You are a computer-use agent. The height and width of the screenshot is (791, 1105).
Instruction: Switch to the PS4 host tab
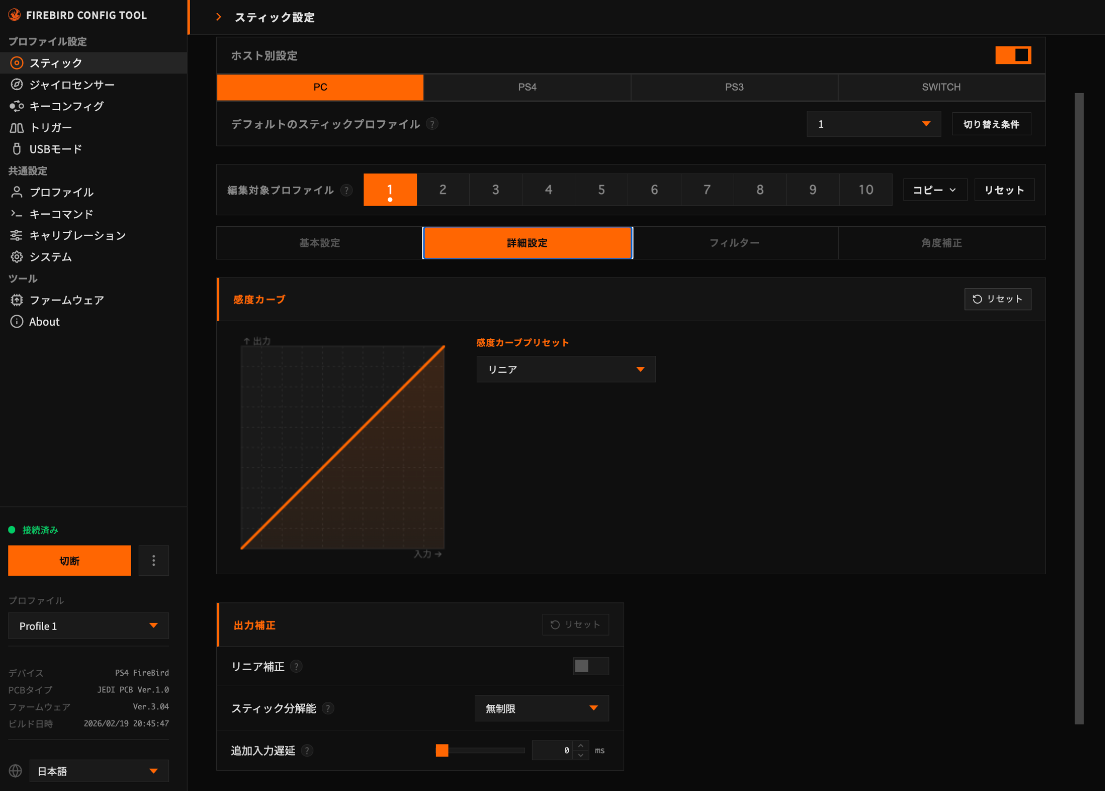click(x=527, y=87)
